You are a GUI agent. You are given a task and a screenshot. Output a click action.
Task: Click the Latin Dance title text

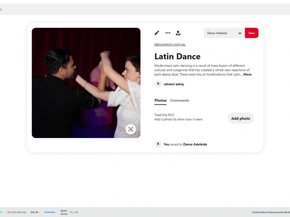[x=177, y=56]
